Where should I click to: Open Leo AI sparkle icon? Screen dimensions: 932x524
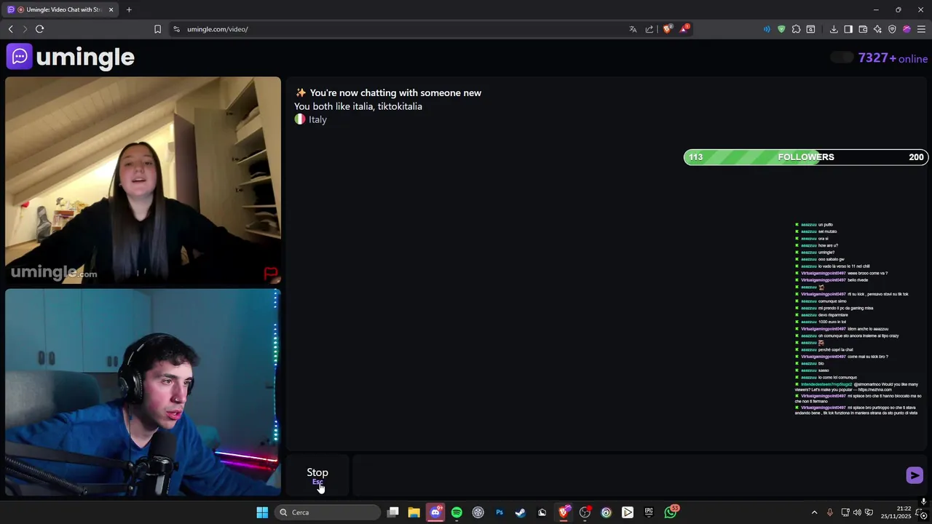click(877, 29)
